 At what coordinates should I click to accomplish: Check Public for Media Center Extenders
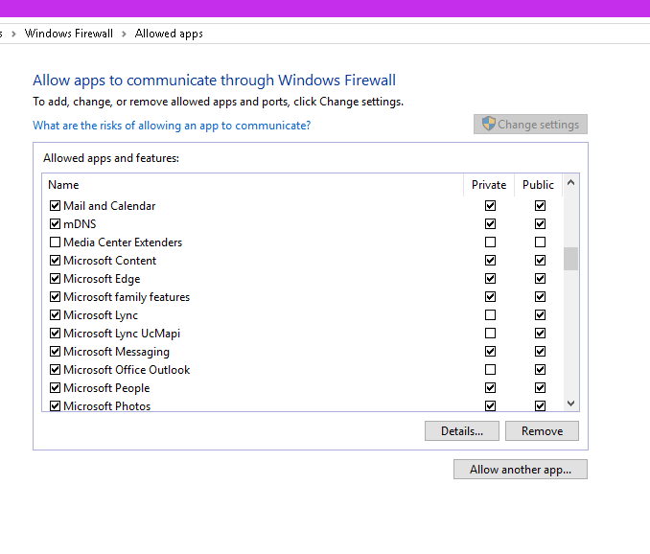[x=540, y=242]
